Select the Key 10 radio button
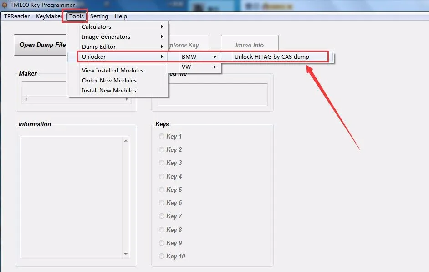This screenshot has width=429, height=272. tap(162, 256)
